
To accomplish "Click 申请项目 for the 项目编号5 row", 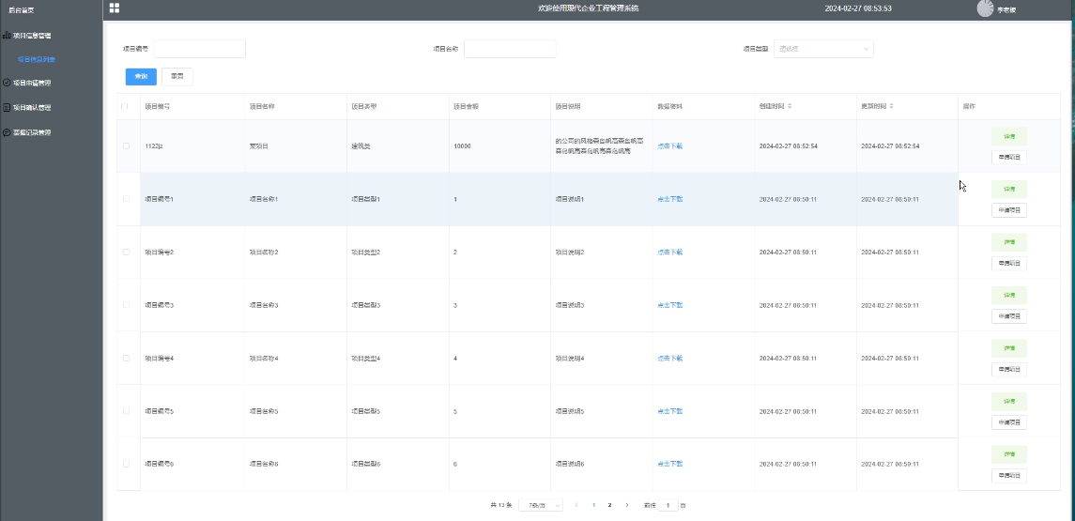I will [1009, 422].
